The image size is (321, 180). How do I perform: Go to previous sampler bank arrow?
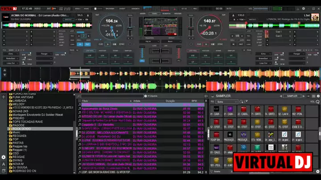[x=281, y=96]
